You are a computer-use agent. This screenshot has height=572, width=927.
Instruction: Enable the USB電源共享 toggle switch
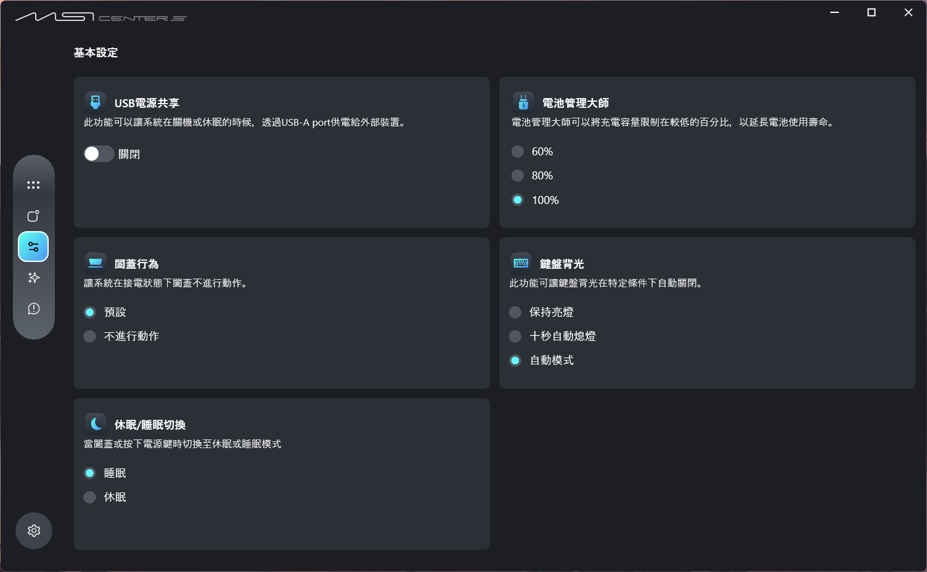pyautogui.click(x=98, y=153)
